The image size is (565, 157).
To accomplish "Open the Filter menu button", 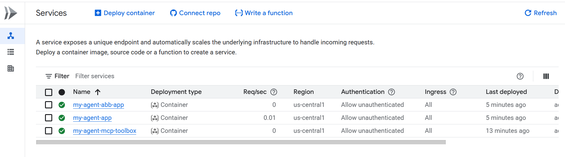I will pyautogui.click(x=57, y=76).
